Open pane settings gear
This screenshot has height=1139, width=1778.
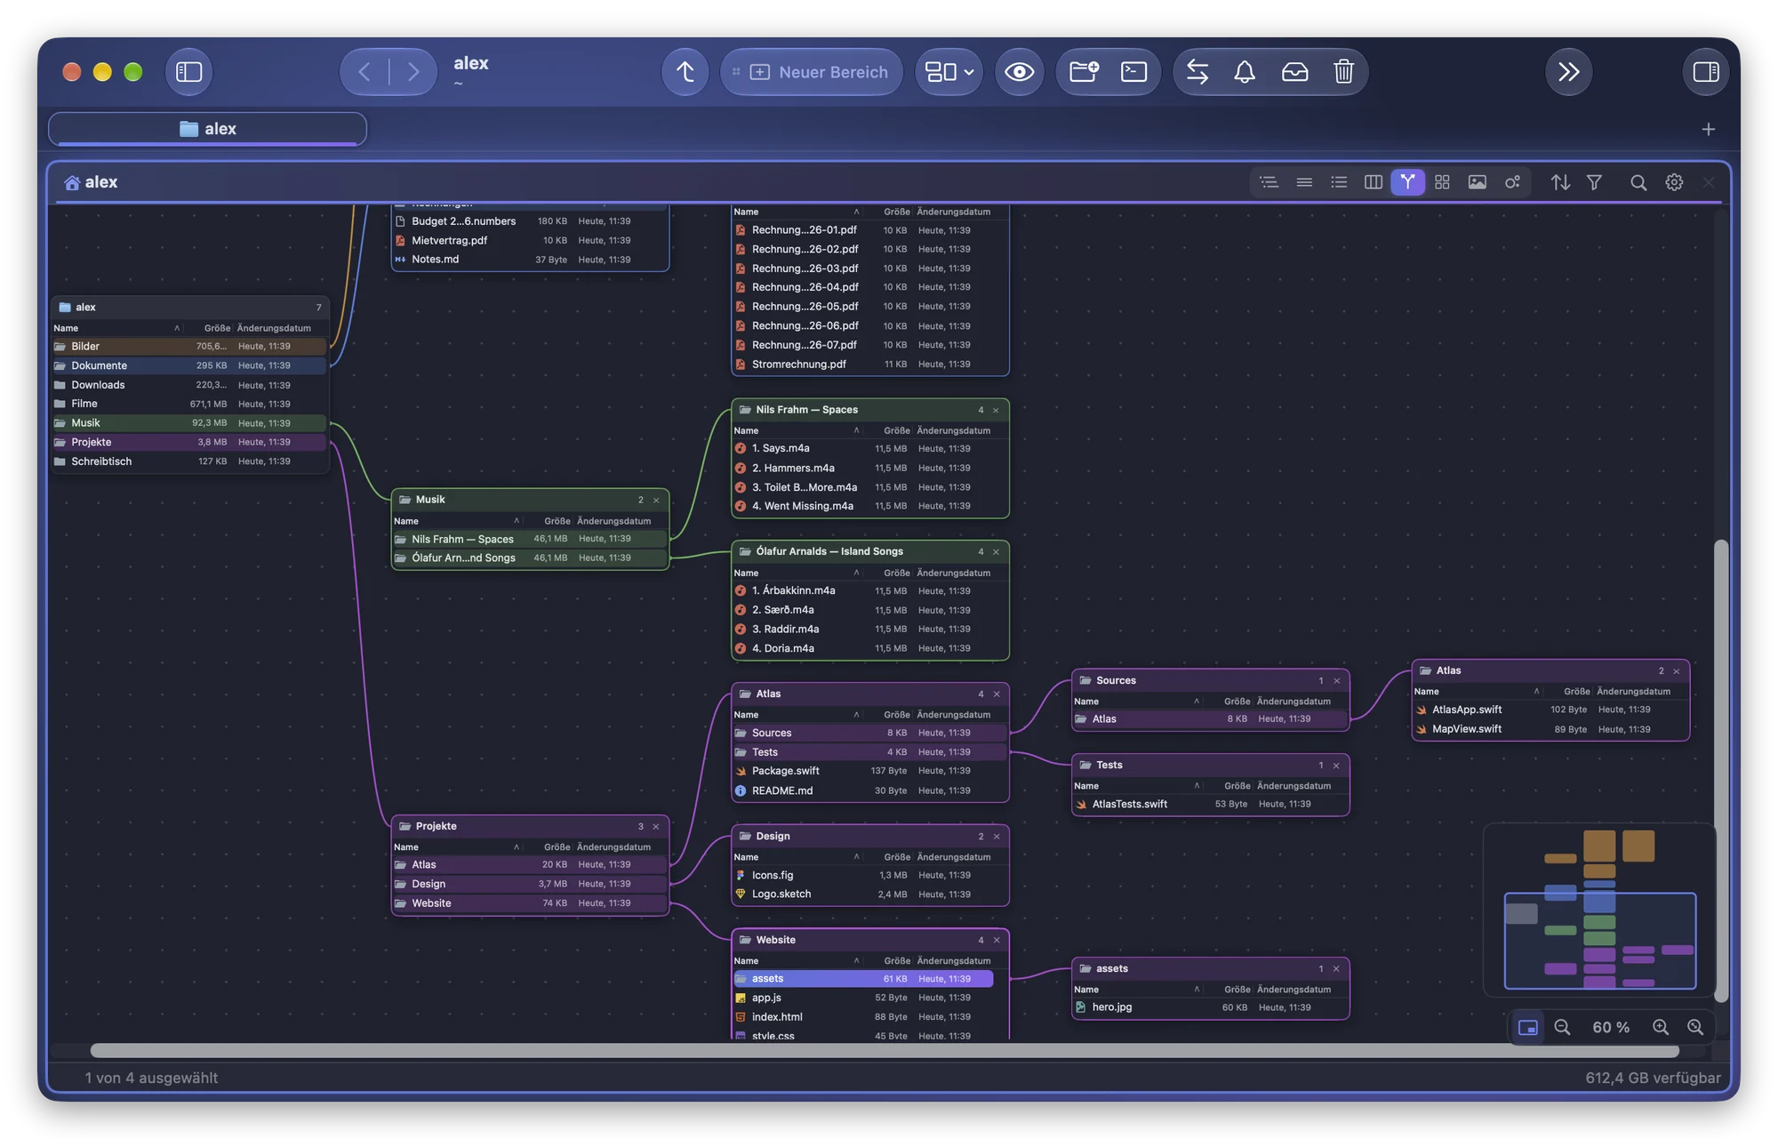pos(1674,182)
